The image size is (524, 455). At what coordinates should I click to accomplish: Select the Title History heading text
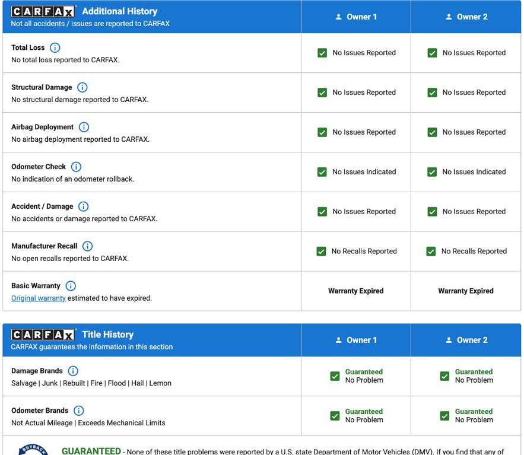coord(107,335)
